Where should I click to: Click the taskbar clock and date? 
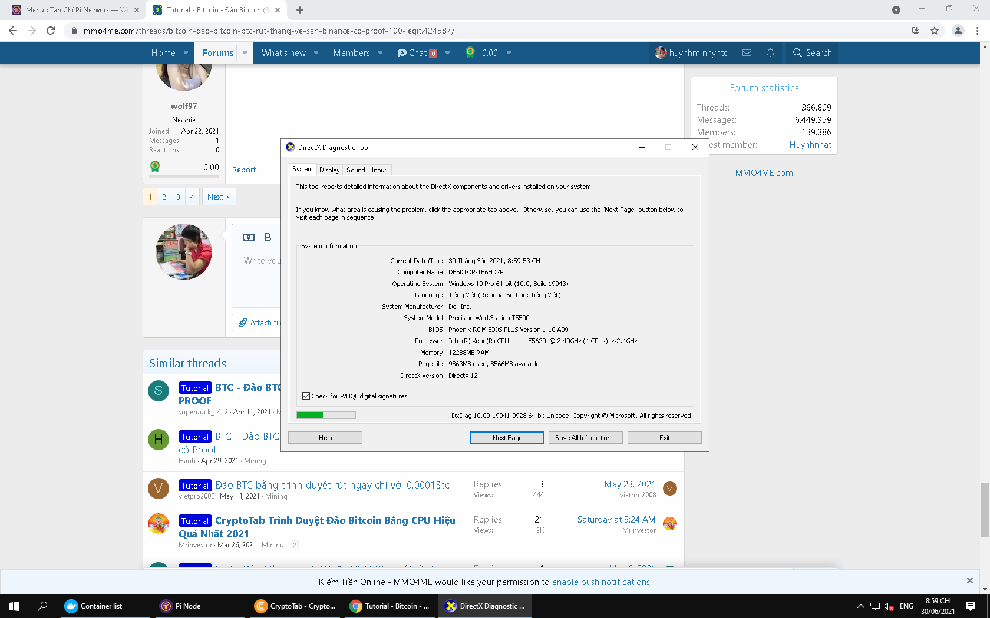point(938,606)
